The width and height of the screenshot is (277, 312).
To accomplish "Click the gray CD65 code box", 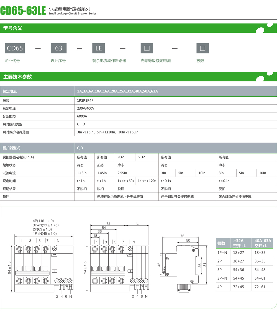I will click(x=15, y=48).
